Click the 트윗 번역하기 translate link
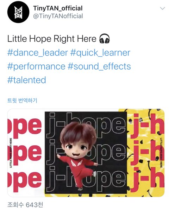The image size is (169, 217). click(x=22, y=101)
